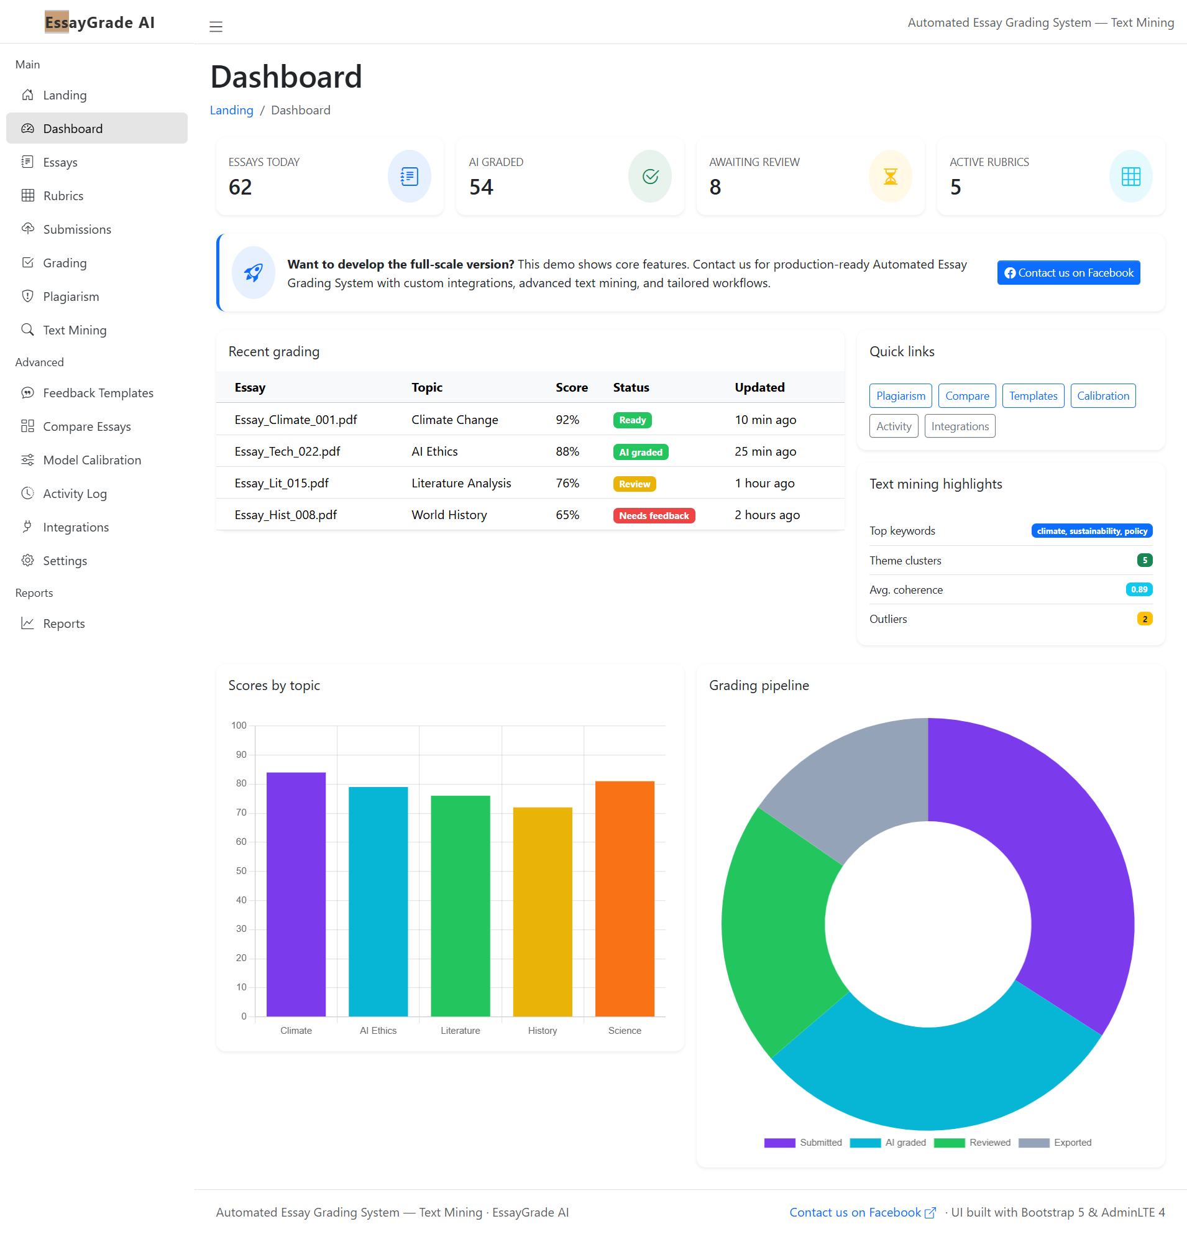Open Reports using the chart icon
The width and height of the screenshot is (1187, 1234).
tap(29, 623)
